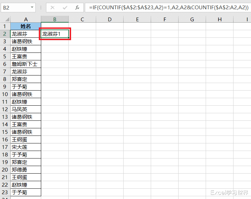Expand the Name Box dropdown arrow

click(32, 7)
